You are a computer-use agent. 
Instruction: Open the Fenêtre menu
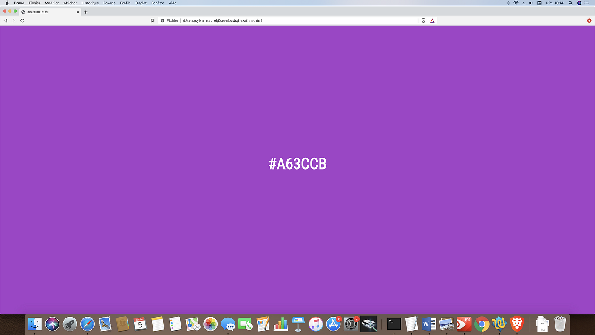158,3
